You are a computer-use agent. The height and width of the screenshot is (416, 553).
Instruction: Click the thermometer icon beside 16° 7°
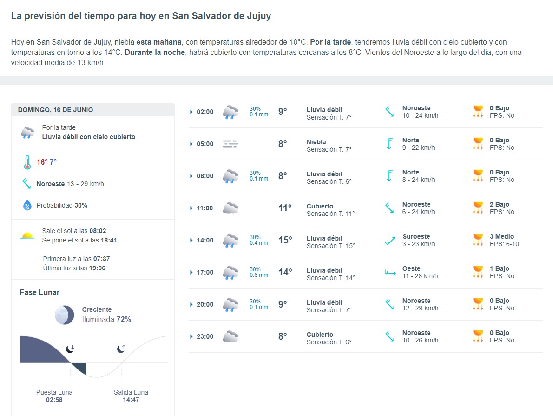pyautogui.click(x=27, y=162)
